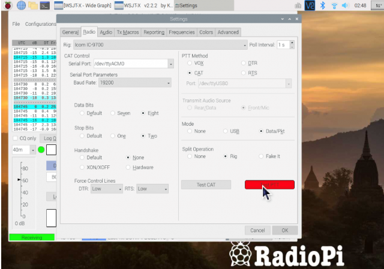Open the Serial Port dropdown

coord(171,64)
